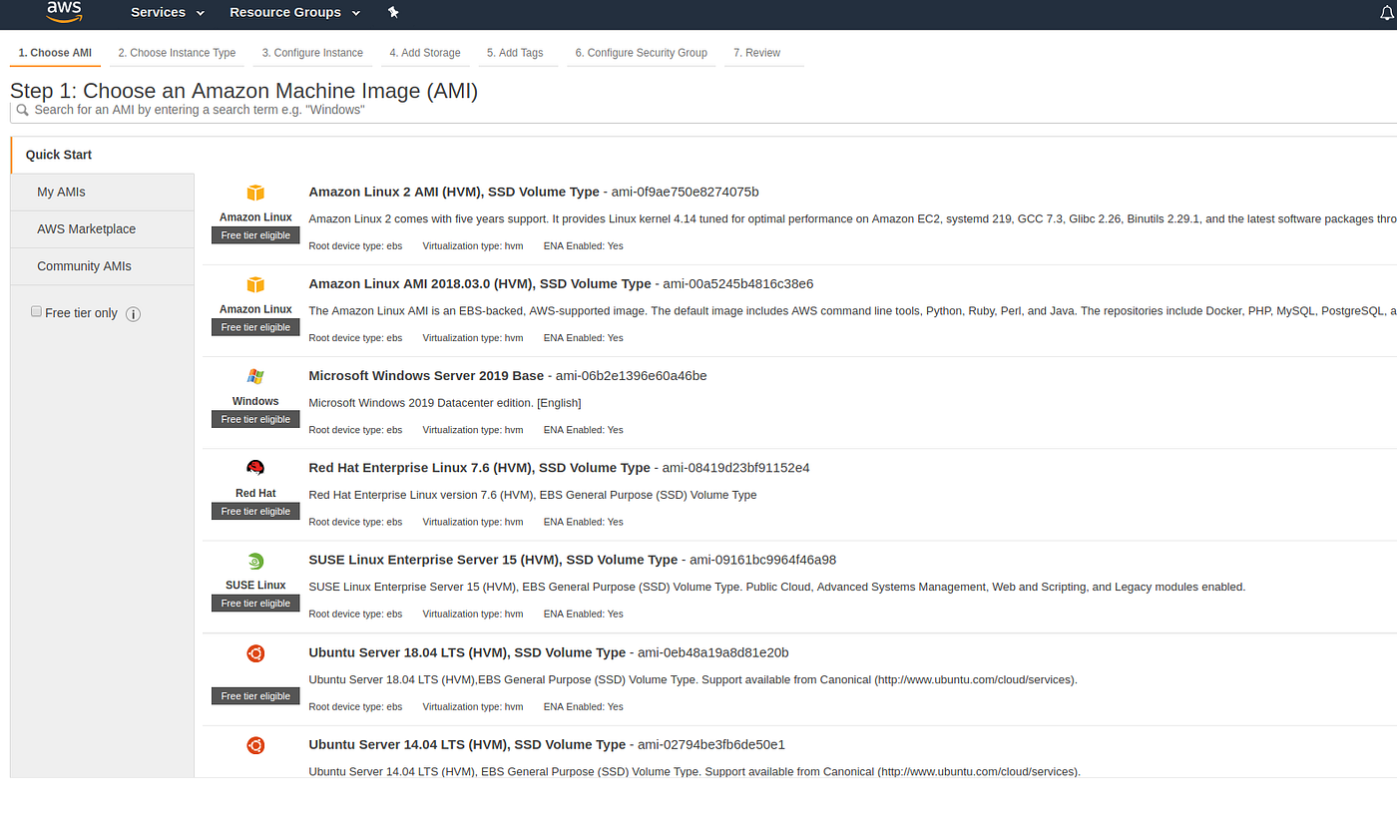Click the info icon beside Free tier only
The image size is (1397, 824).
pyautogui.click(x=133, y=313)
